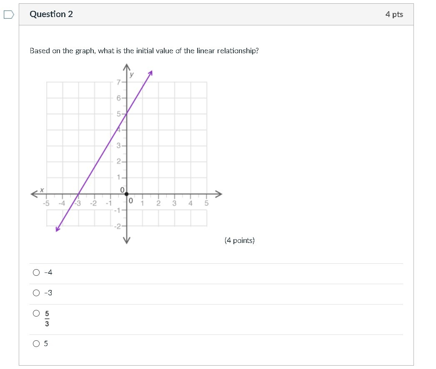Click the y-axis top arrow
This screenshot has width=436, height=369.
click(x=127, y=67)
